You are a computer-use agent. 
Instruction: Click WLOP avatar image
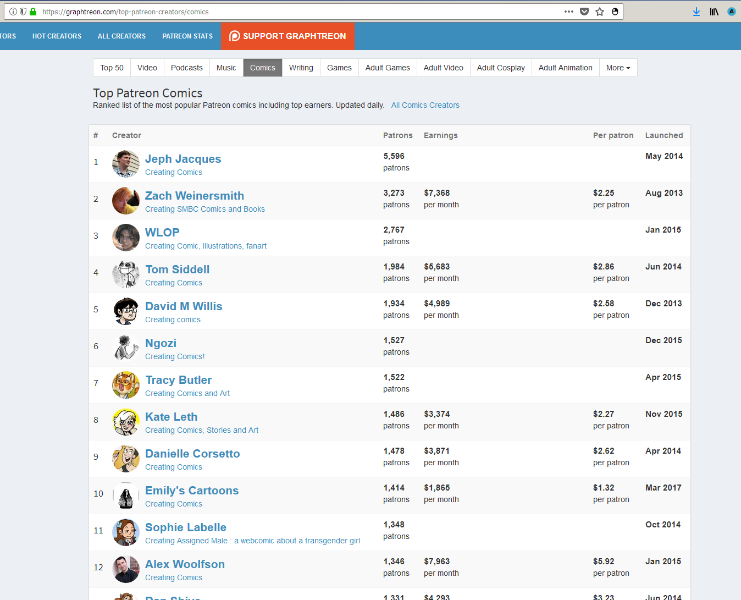pyautogui.click(x=126, y=238)
